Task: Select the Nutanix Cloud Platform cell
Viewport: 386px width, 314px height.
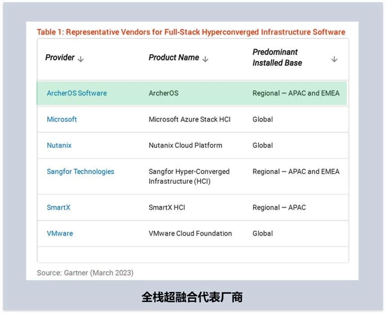Action: (x=185, y=146)
